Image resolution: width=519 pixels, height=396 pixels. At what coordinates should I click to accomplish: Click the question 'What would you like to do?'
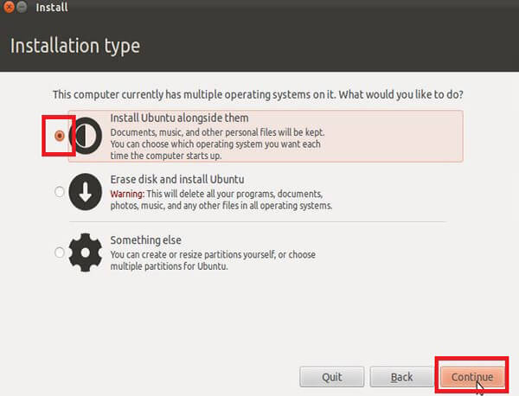(400, 94)
